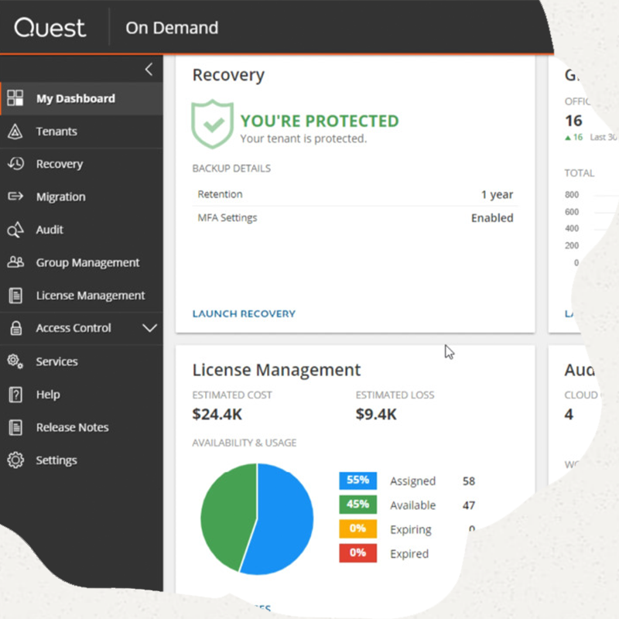
Task: Click the ESTIMATED COST label
Action: click(232, 395)
